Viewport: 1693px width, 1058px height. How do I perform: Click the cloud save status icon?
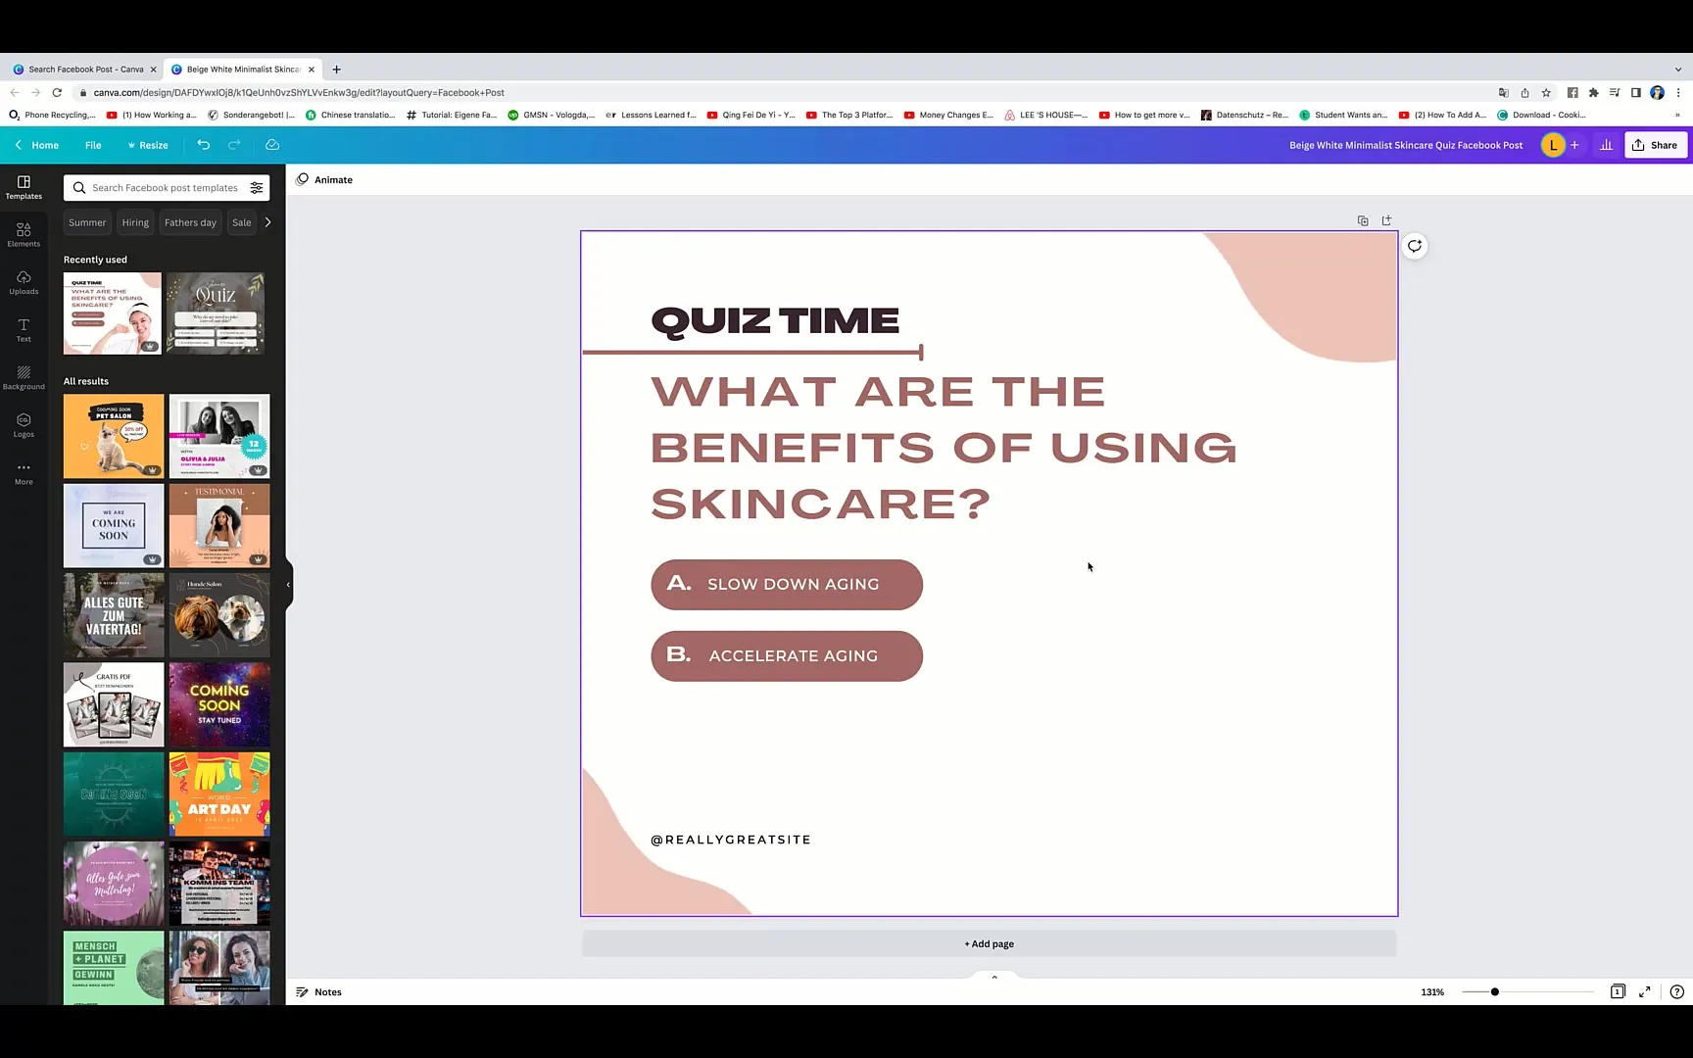click(272, 145)
